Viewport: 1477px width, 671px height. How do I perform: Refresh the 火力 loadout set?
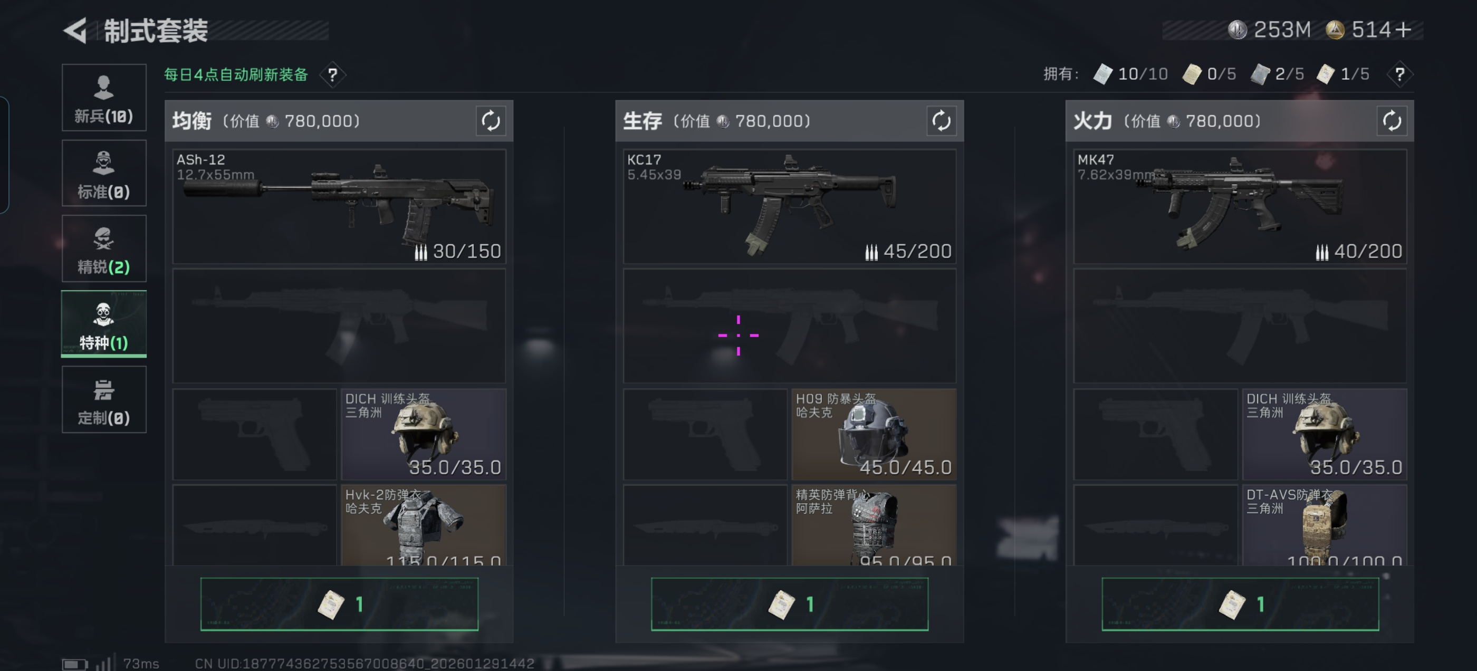1392,121
